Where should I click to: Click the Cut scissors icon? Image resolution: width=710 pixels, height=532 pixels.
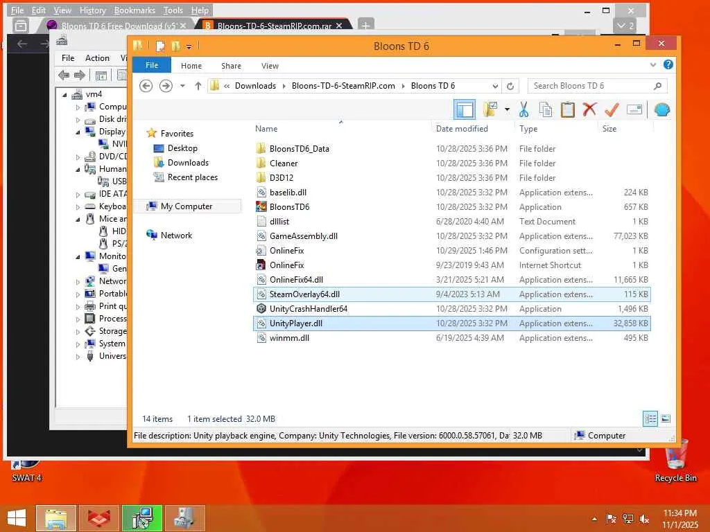coord(524,109)
